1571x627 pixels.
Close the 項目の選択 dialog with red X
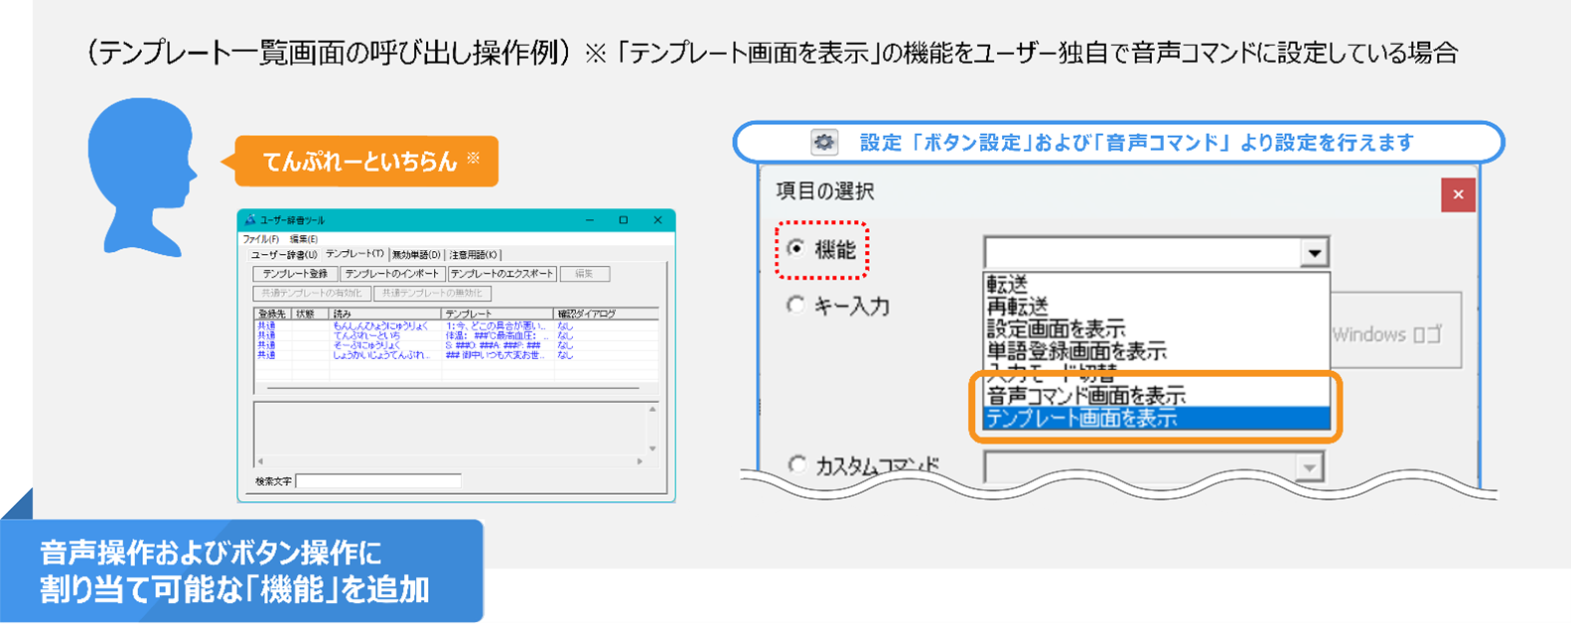point(1457,194)
